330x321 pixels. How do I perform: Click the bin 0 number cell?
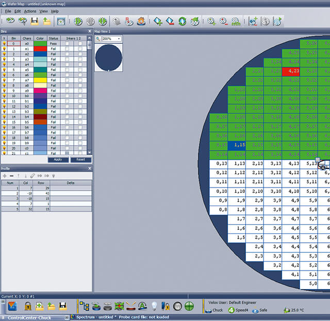point(14,44)
